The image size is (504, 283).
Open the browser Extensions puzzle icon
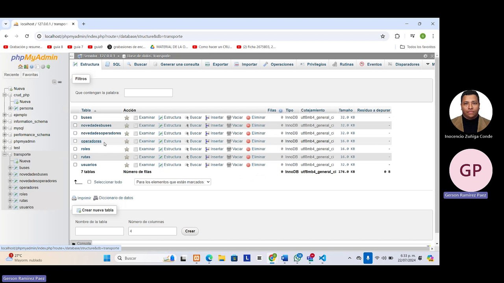397,36
